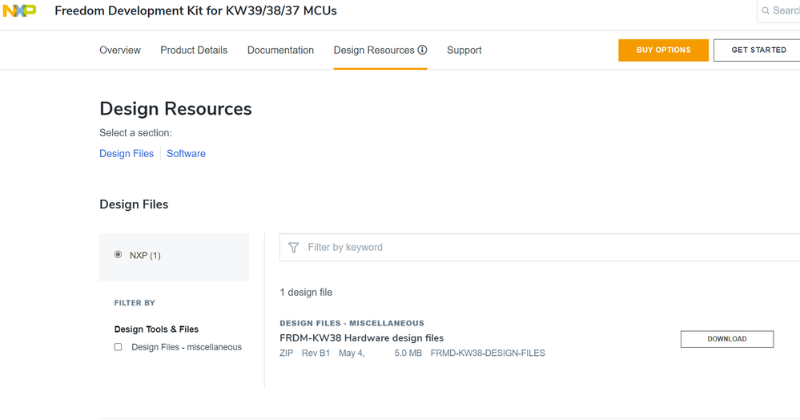Click the FRMD-KW38-DESIGN-FILES text
800x420 pixels.
(488, 353)
